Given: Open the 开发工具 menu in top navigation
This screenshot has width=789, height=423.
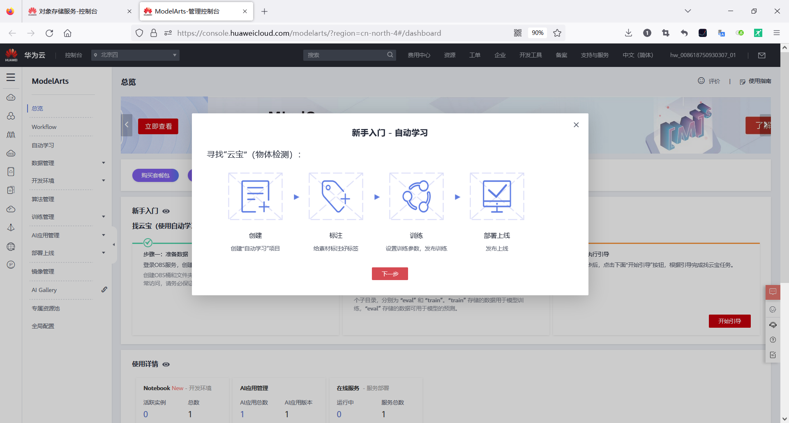Looking at the screenshot, I should [x=530, y=55].
